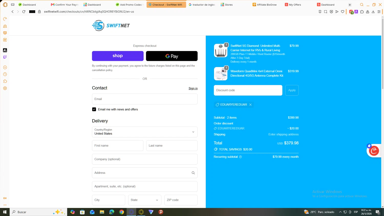Remove the EDUARYEREDUAR discount code tag

pyautogui.click(x=250, y=105)
